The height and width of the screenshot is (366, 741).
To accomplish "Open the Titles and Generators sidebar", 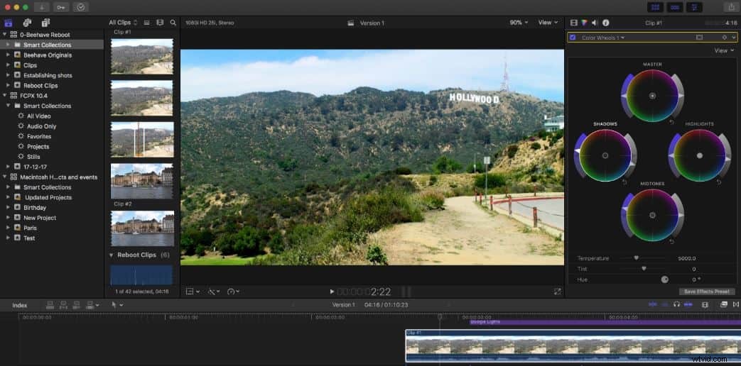I will pyautogui.click(x=45, y=23).
